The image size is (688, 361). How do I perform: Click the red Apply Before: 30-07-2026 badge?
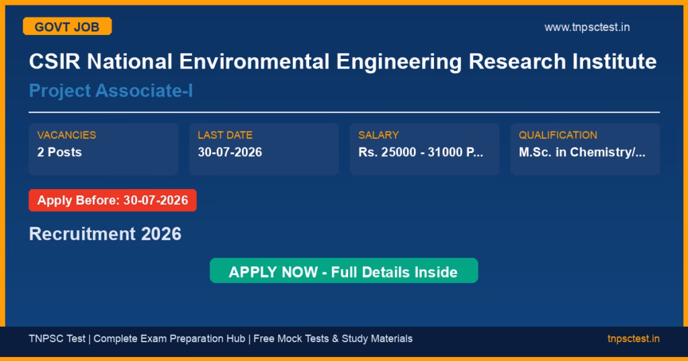click(113, 200)
